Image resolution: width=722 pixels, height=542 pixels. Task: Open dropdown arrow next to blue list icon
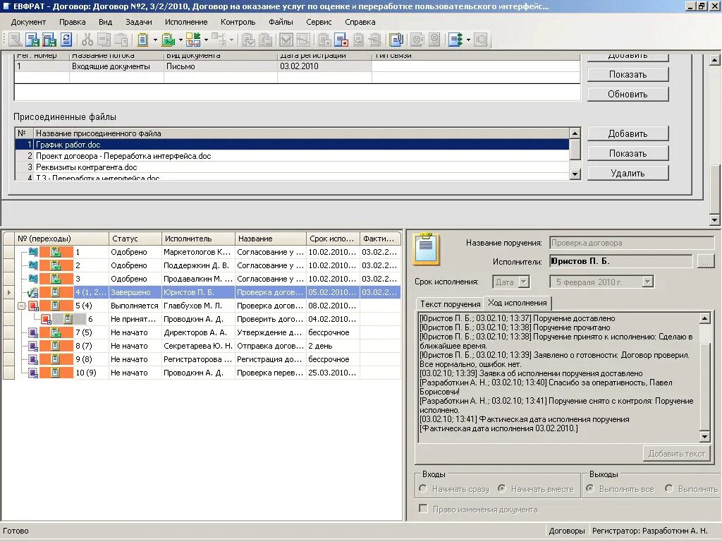[x=468, y=40]
